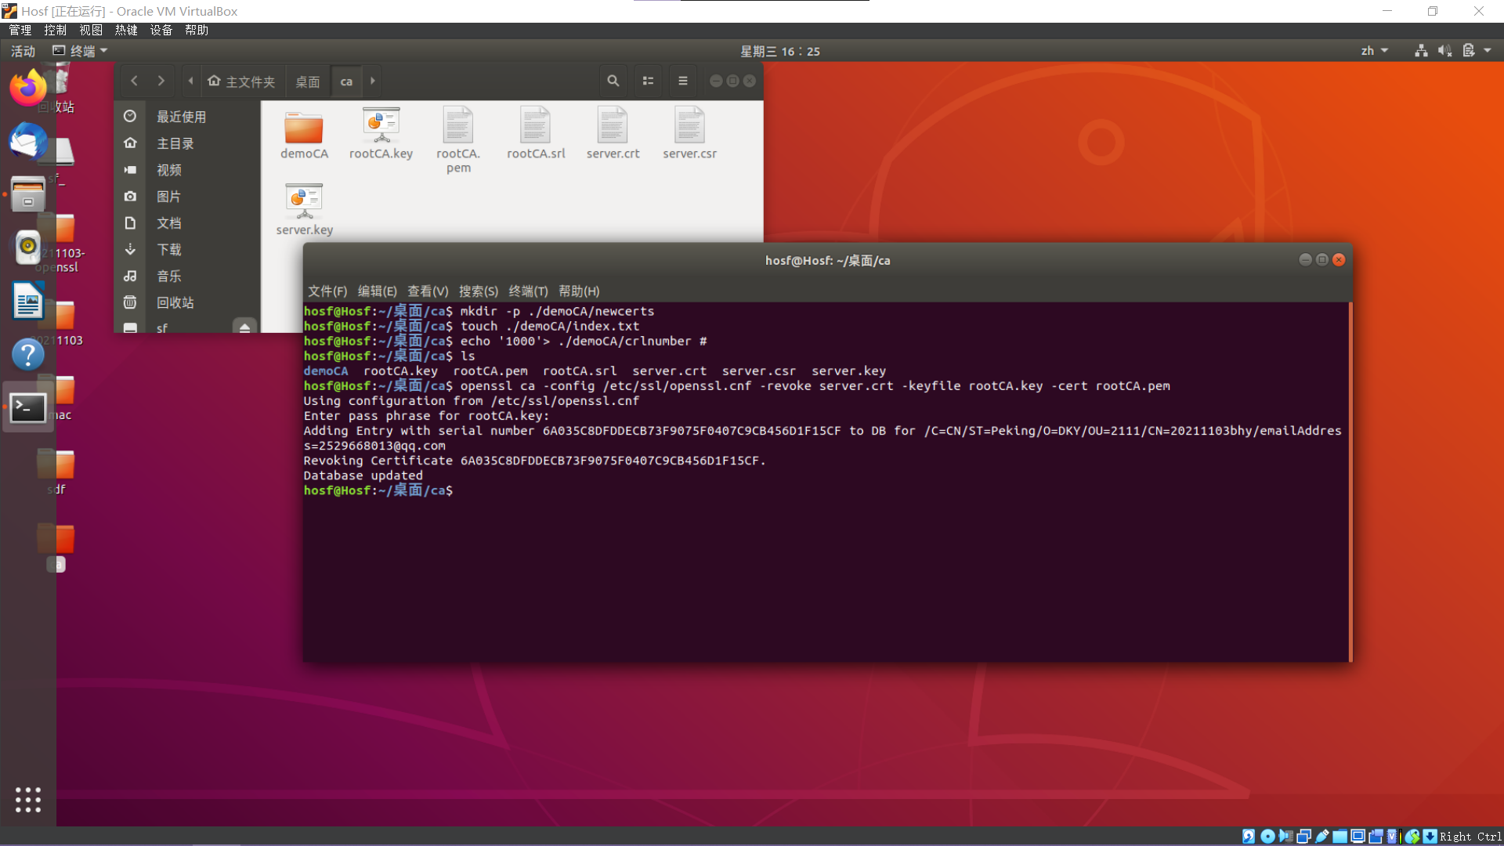The image size is (1504, 846).
Task: Open 下载 in the sidebar
Action: click(x=168, y=249)
